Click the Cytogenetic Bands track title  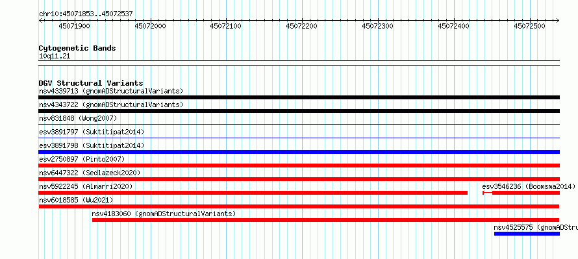(x=77, y=48)
